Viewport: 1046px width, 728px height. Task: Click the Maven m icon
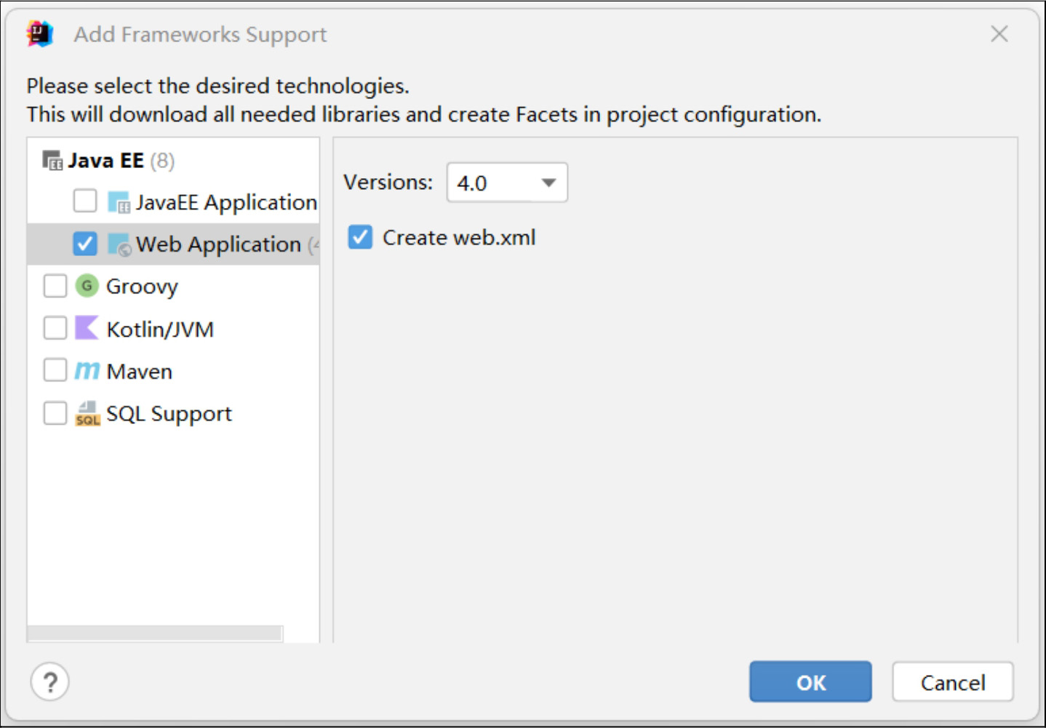87,371
